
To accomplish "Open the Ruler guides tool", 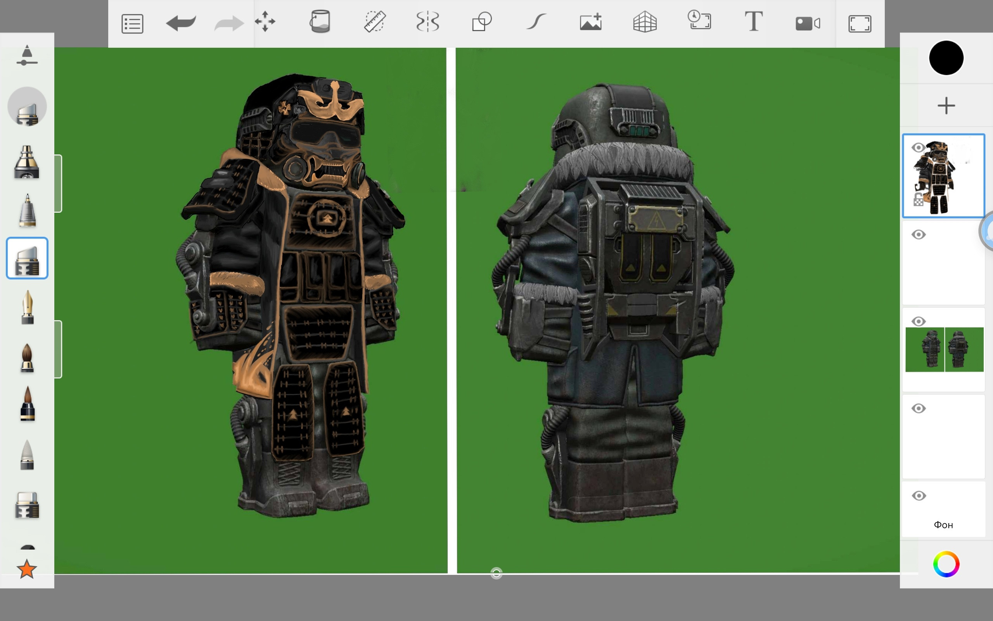I will (375, 21).
